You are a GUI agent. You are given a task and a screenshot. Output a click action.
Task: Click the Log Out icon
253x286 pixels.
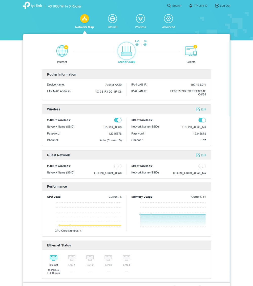tap(217, 6)
